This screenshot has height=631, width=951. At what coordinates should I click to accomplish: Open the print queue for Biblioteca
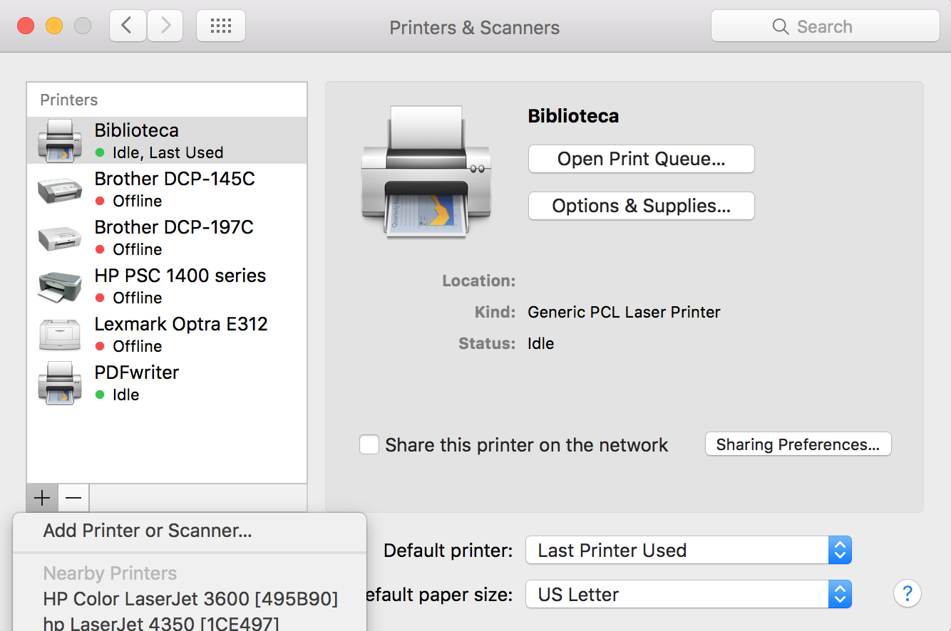point(639,159)
